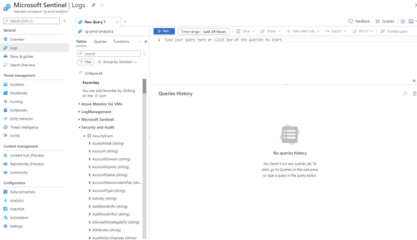
Task: Open the documentation book icon
Action: click(411, 21)
